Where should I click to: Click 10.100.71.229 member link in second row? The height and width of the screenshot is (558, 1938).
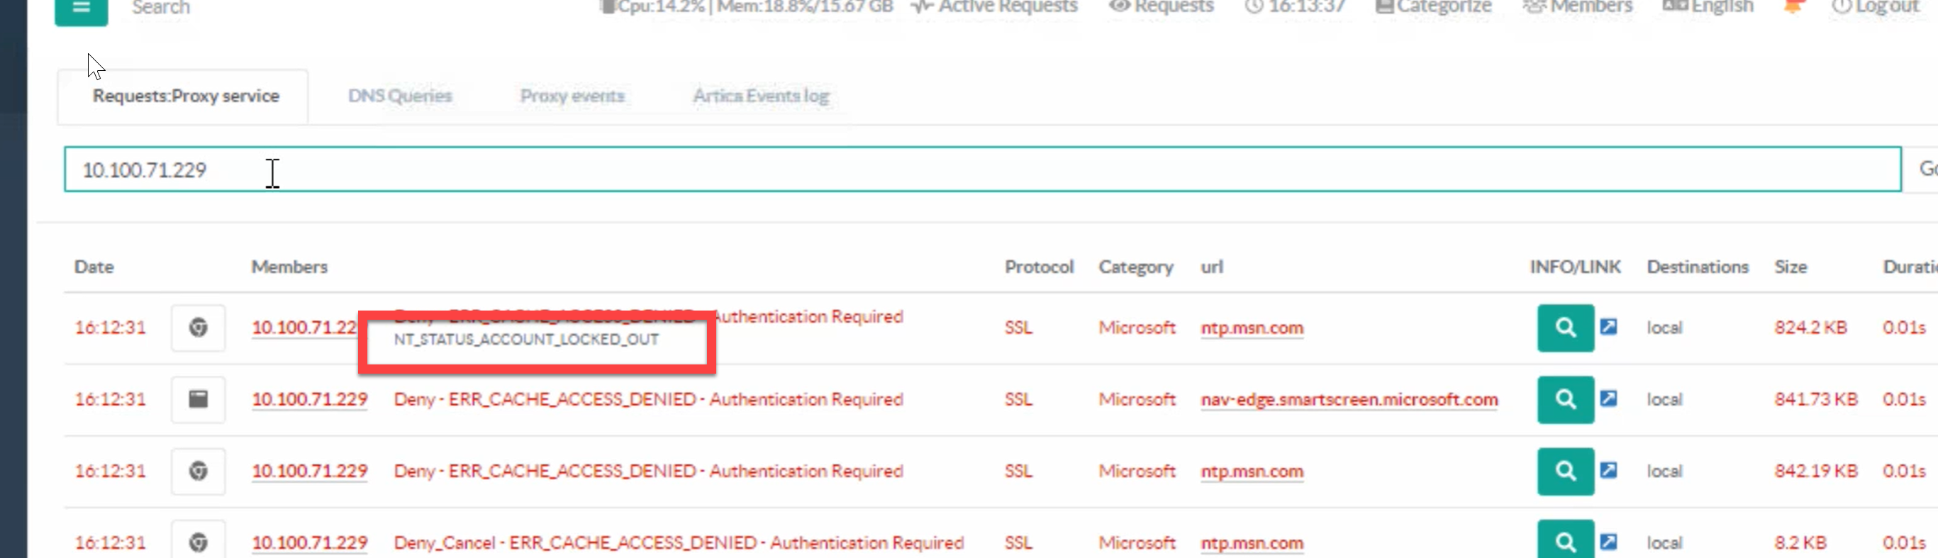point(309,400)
